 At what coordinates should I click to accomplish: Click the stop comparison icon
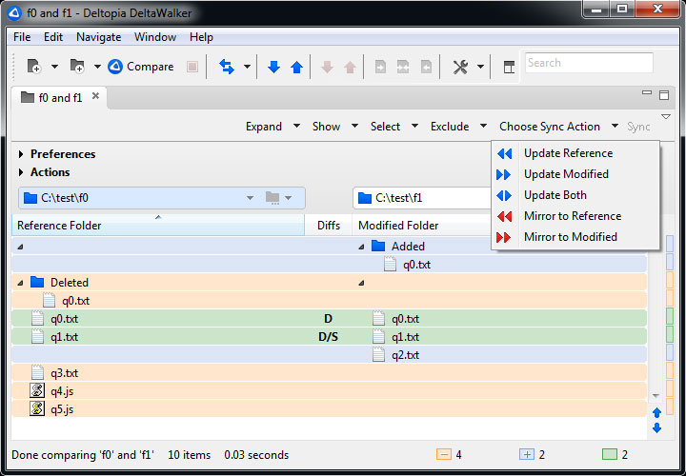point(192,67)
